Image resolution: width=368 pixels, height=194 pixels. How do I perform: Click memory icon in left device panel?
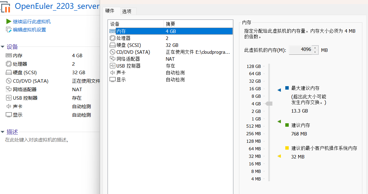point(9,55)
